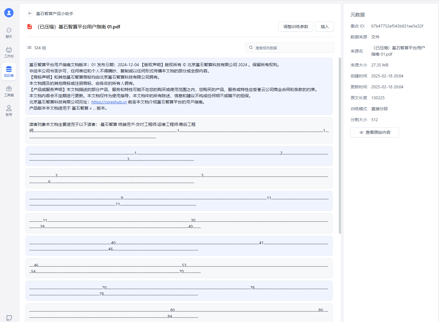Click the 插入 button
The height and width of the screenshot is (322, 439).
coord(325,27)
